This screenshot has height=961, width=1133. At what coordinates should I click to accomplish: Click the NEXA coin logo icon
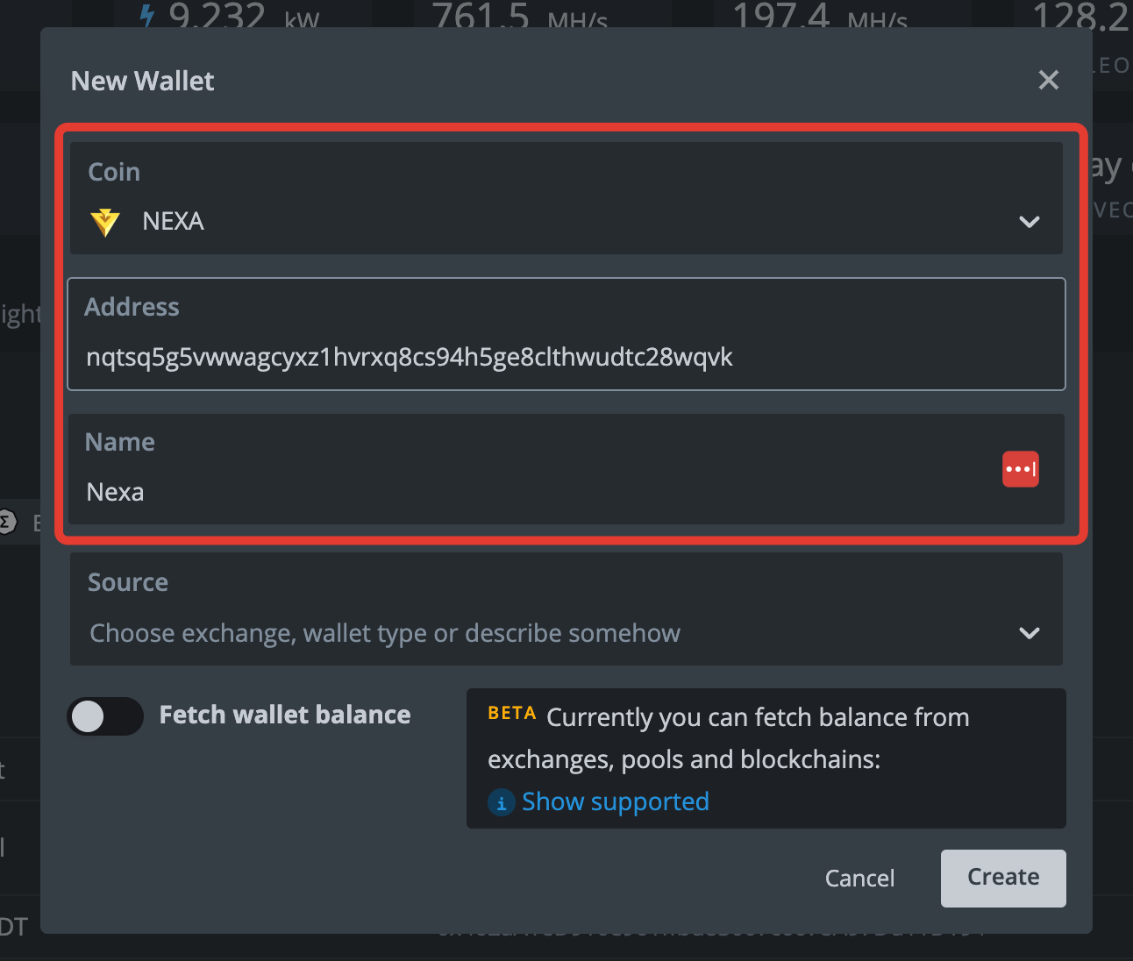click(x=104, y=222)
